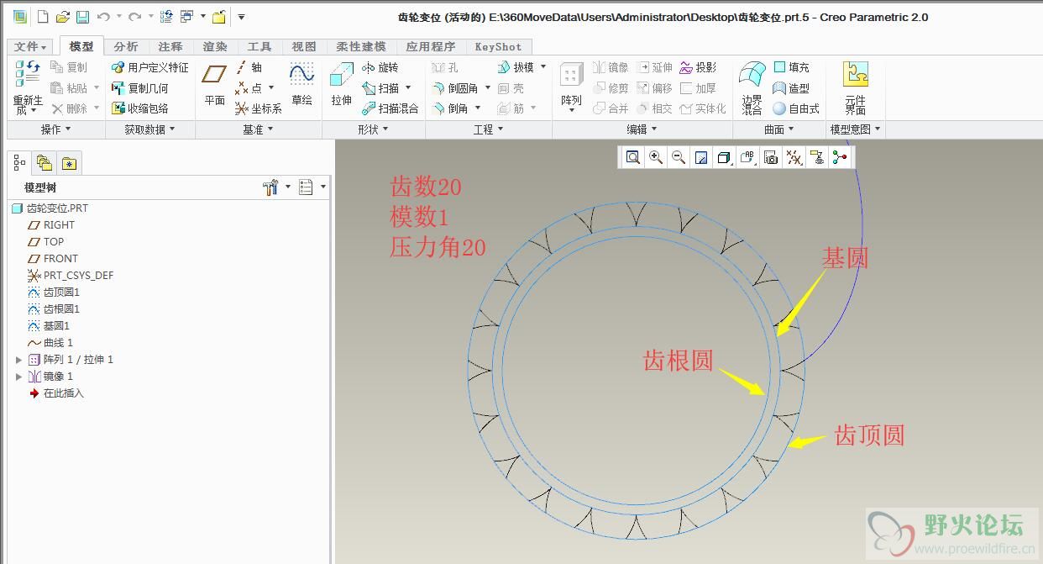
Task: Click the New file icon
Action: [44, 16]
